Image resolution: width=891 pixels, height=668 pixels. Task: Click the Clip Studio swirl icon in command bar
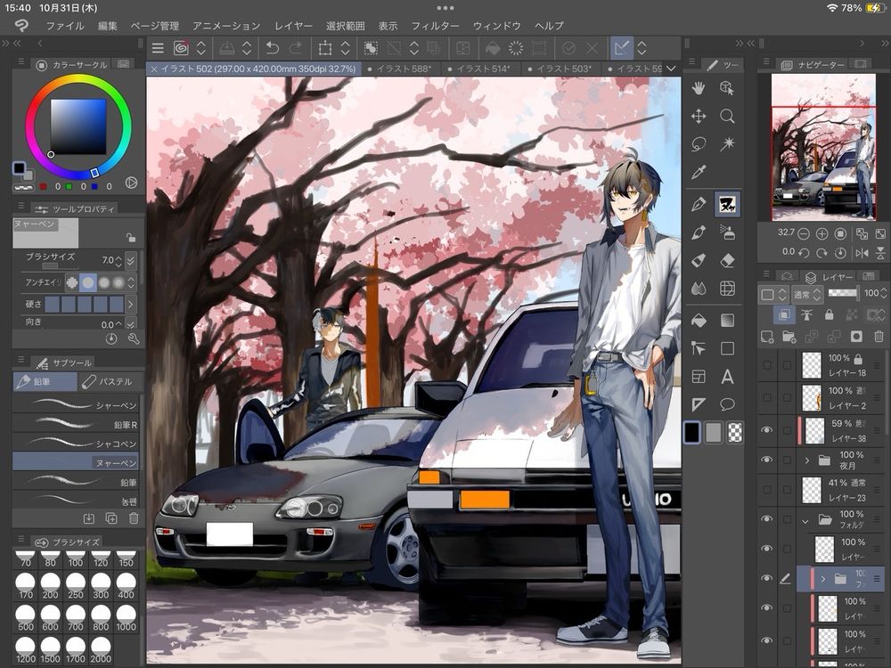pyautogui.click(x=181, y=48)
